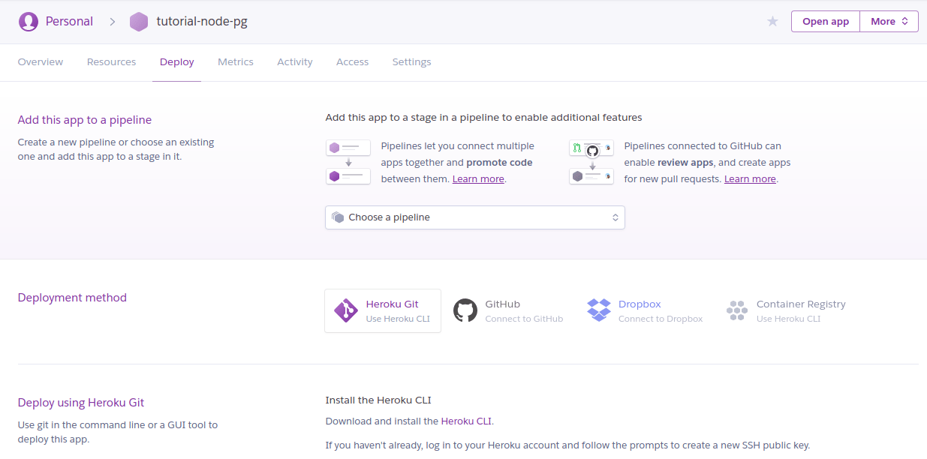
Task: Click the pipeline promote-code illustration
Action: (x=348, y=161)
